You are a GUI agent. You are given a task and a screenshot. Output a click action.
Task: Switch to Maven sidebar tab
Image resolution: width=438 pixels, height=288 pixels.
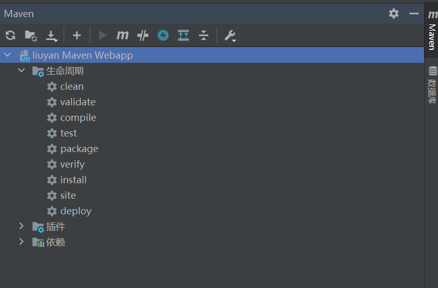(x=432, y=31)
